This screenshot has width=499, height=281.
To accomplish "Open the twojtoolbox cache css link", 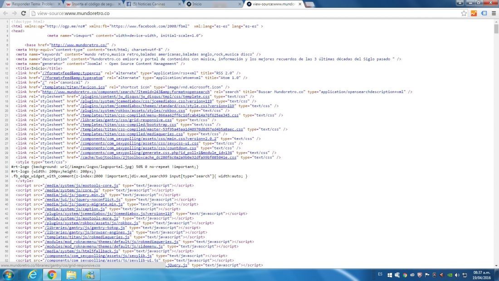I will [x=158, y=158].
